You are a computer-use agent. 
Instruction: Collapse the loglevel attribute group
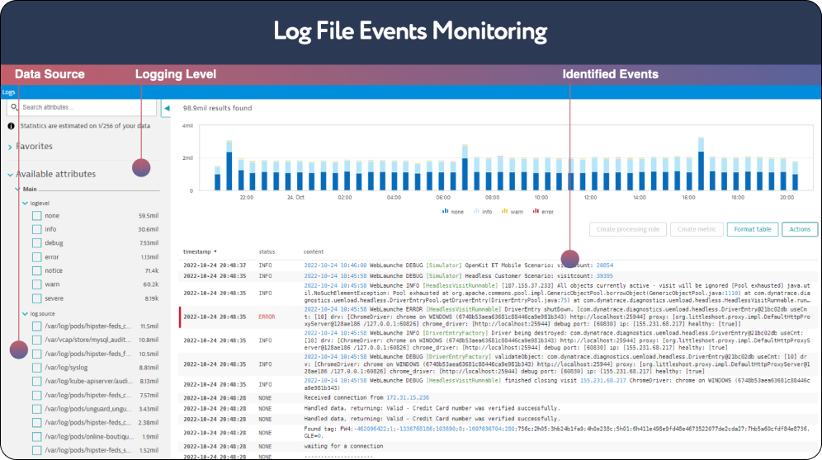[x=24, y=202]
